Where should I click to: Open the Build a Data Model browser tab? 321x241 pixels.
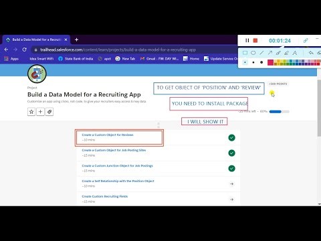click(x=36, y=39)
